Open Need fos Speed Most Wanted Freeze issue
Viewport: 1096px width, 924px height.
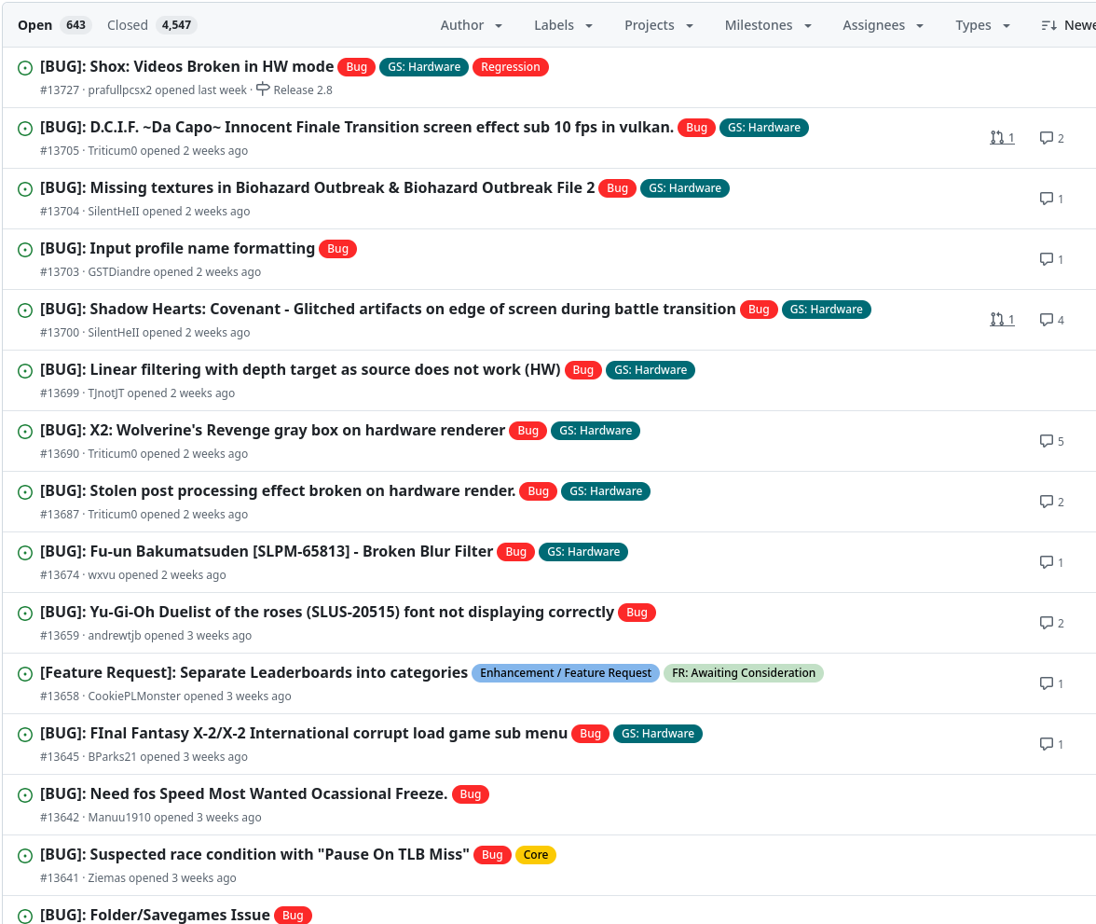coord(244,793)
